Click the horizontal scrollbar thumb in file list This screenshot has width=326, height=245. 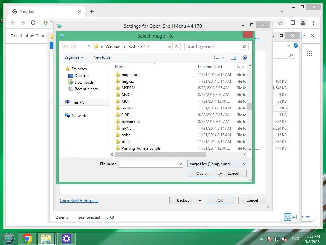(x=160, y=155)
